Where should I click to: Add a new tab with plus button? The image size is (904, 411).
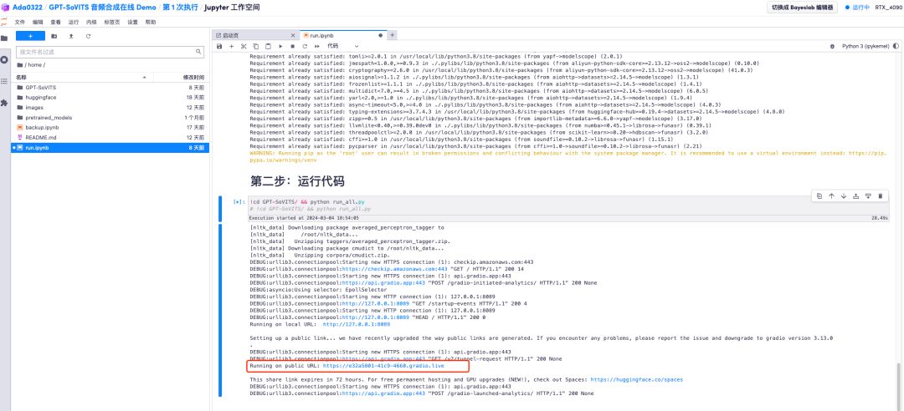click(393, 35)
